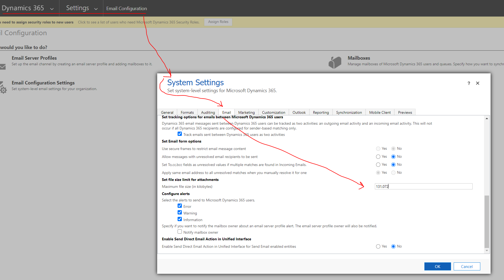Click the Maximum file size input field
The image size is (504, 280).
point(424,186)
